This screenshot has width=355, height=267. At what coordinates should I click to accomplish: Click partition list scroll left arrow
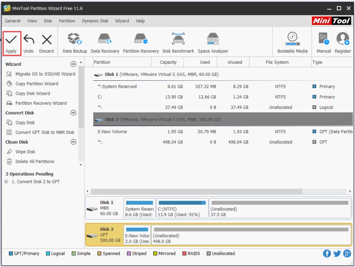(87, 191)
